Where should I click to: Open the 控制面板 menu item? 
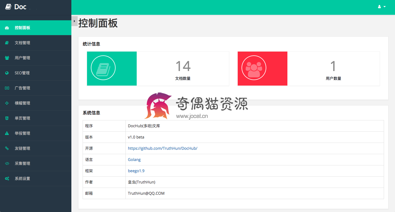pos(36,28)
